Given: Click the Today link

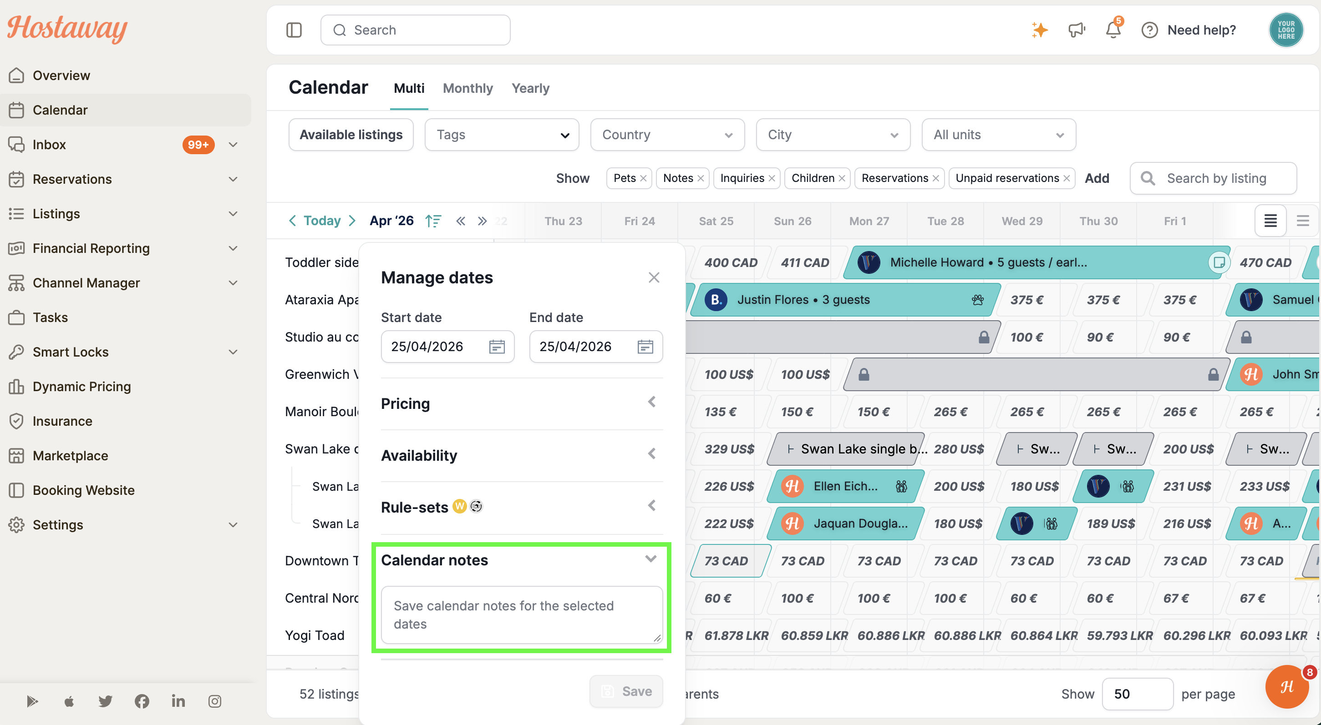Looking at the screenshot, I should click(322, 221).
